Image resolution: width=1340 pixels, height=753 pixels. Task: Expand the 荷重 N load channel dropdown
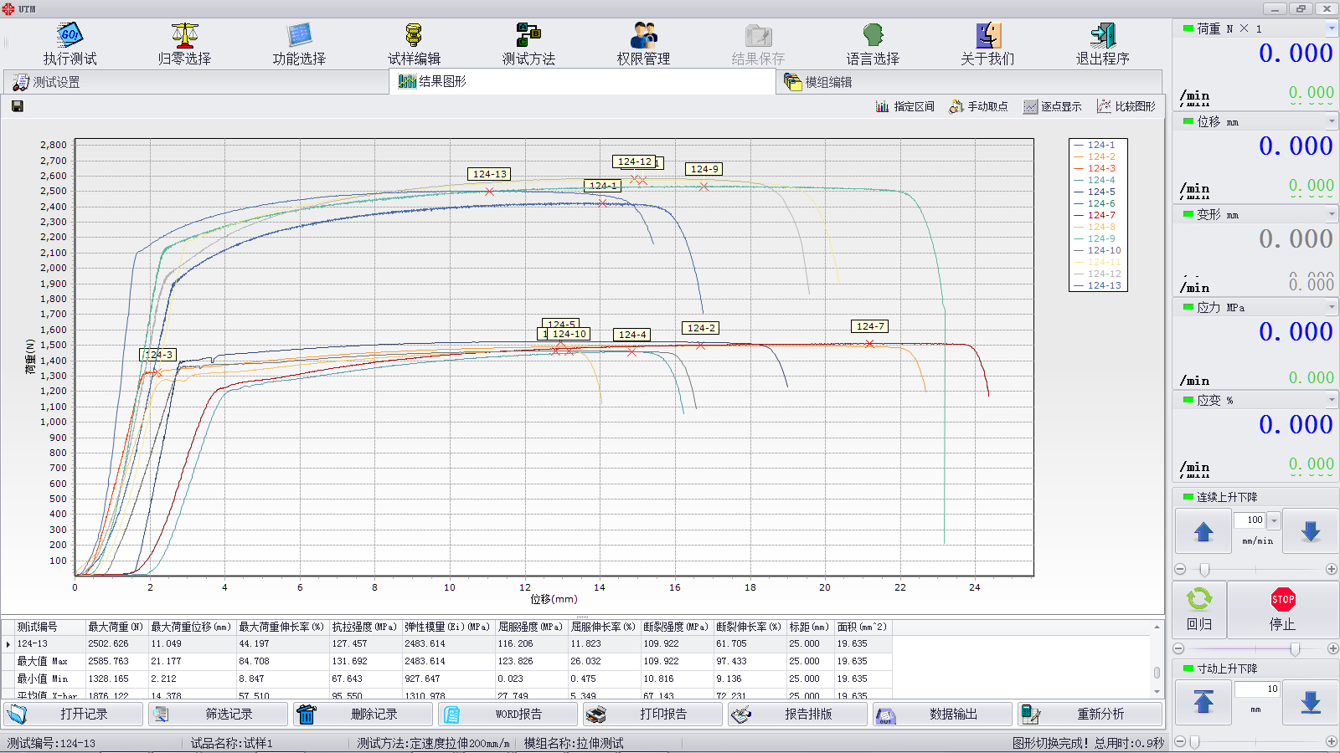click(x=1331, y=28)
